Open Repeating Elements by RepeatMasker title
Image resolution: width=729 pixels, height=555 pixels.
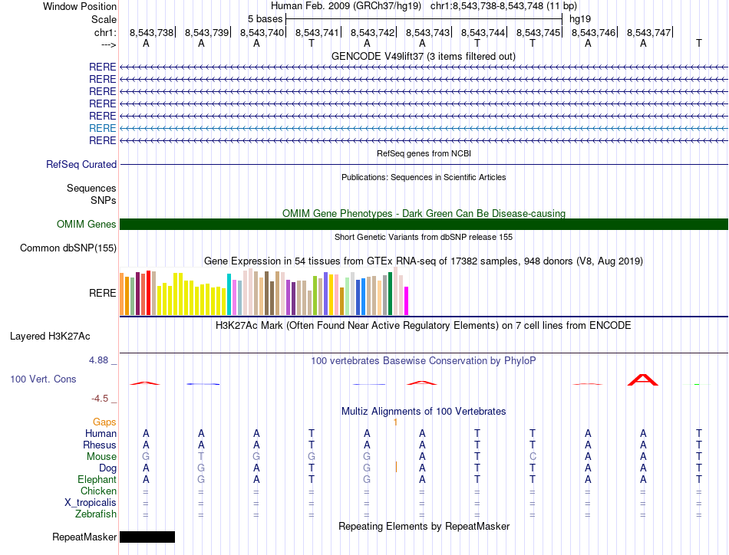[x=424, y=526]
